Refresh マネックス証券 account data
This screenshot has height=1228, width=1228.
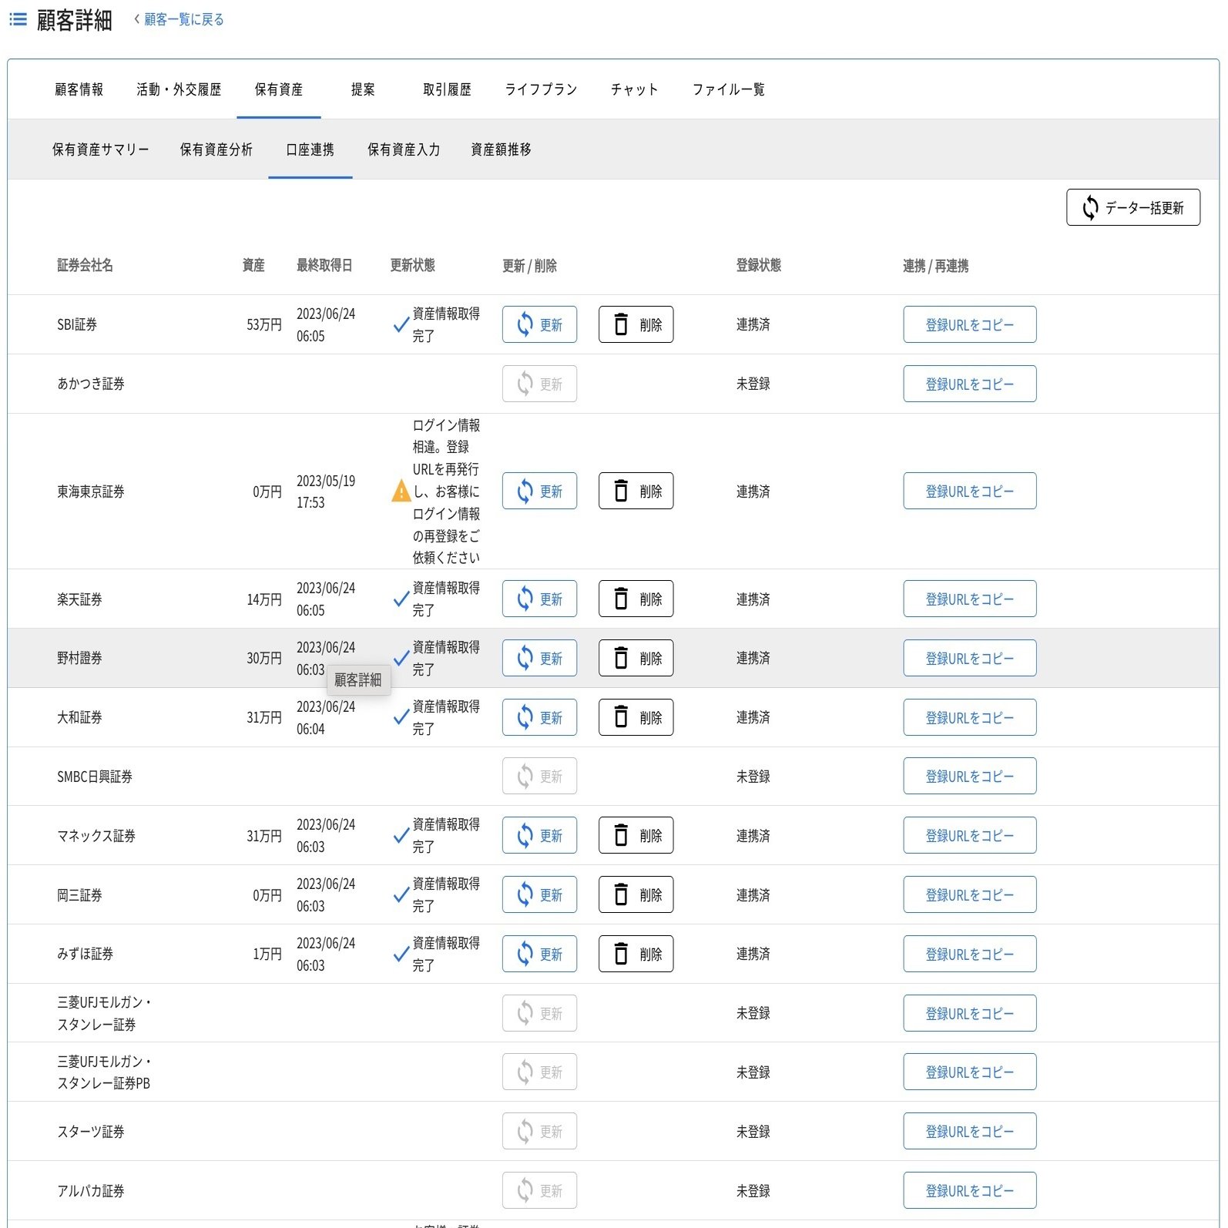539,835
